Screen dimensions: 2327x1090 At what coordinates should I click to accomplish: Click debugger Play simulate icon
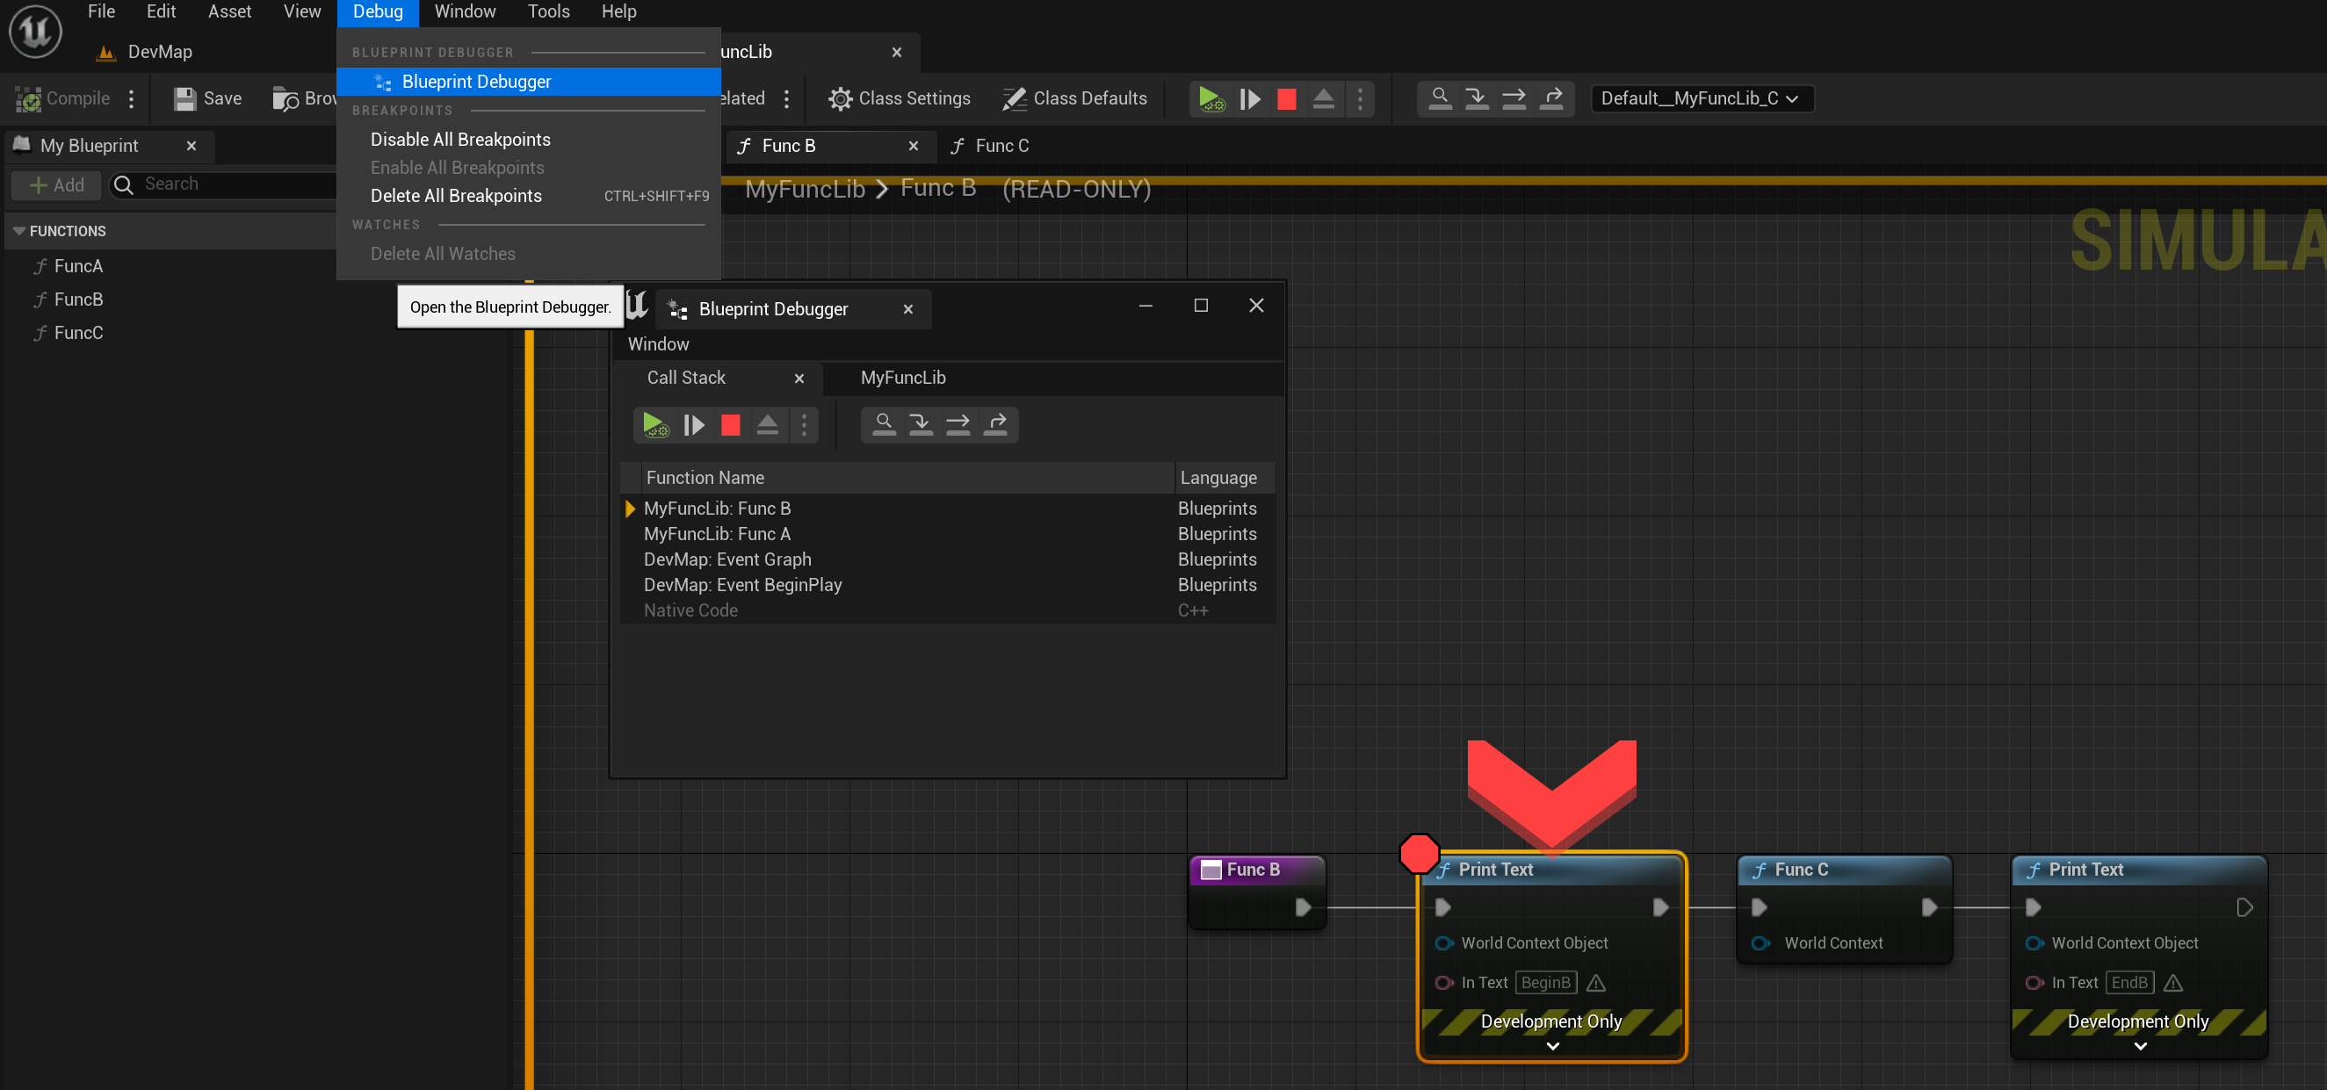(x=656, y=424)
